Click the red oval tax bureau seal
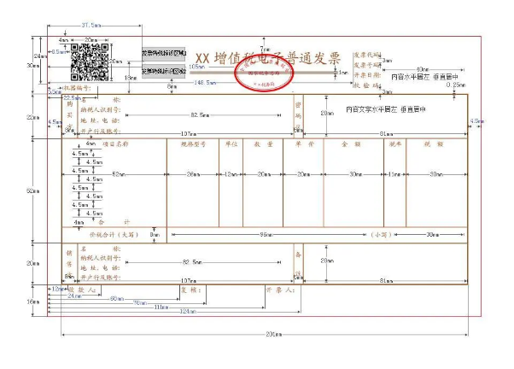514x369 pixels. click(264, 73)
